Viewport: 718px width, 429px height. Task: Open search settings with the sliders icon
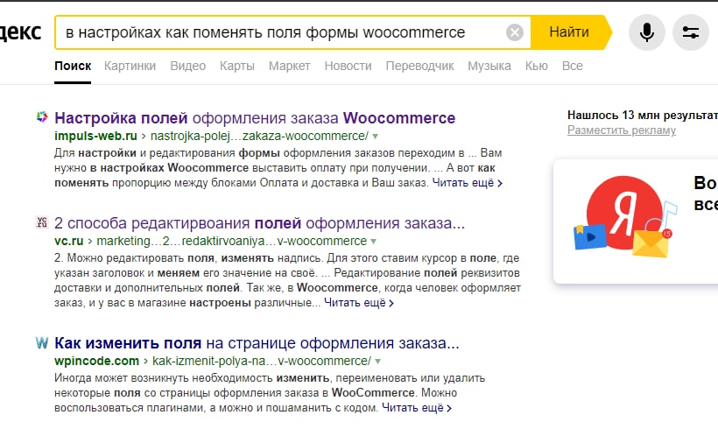691,32
